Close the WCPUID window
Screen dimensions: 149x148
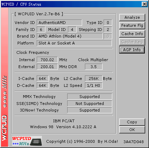pos(144,4)
